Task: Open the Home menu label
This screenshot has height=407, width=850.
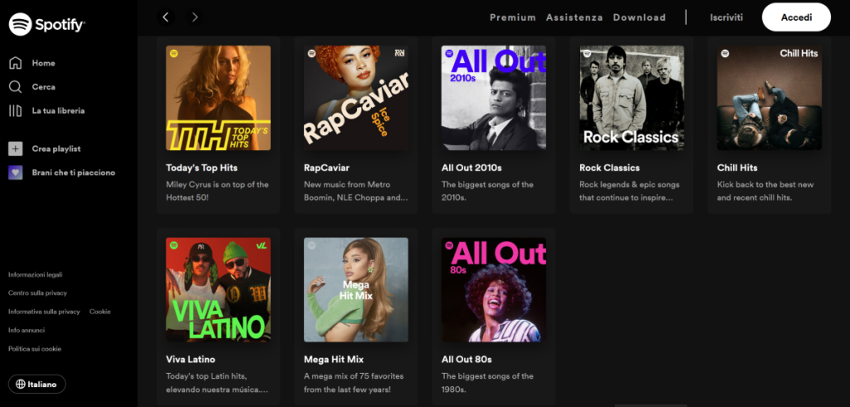Action: click(x=43, y=63)
